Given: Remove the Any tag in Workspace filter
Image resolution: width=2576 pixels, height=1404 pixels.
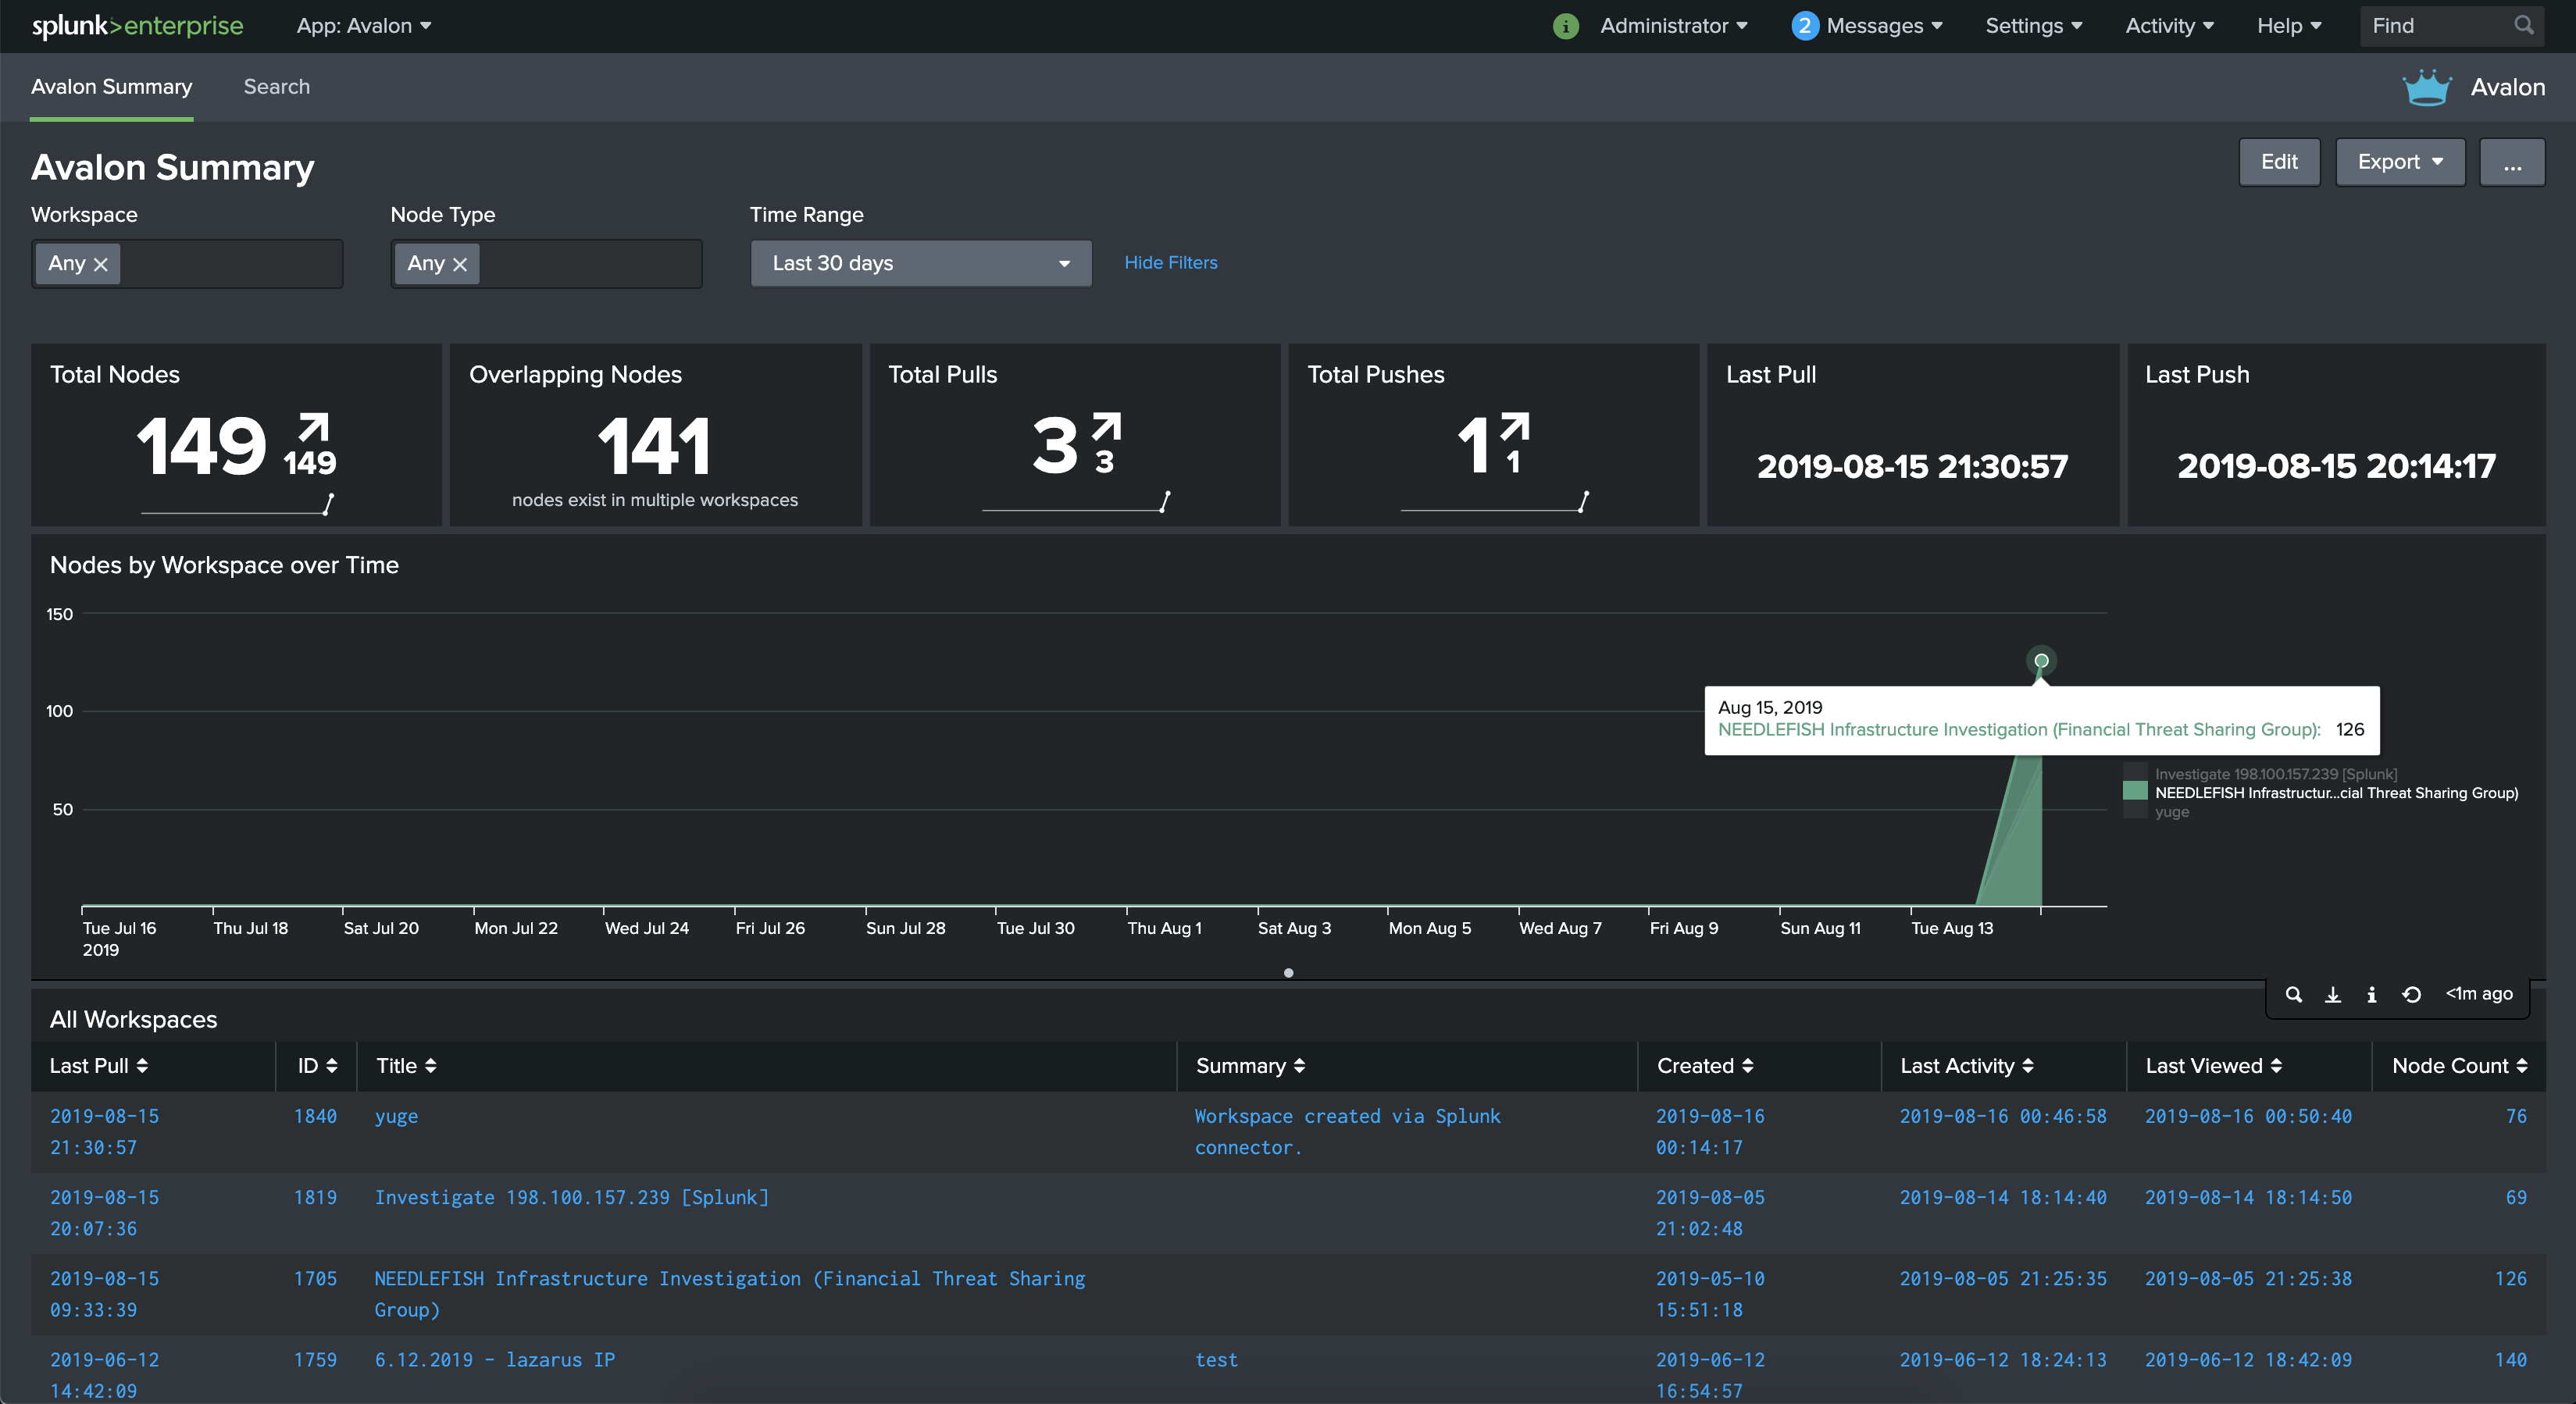Looking at the screenshot, I should pyautogui.click(x=100, y=264).
